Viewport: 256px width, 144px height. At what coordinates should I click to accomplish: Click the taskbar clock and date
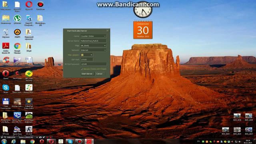coord(248,142)
